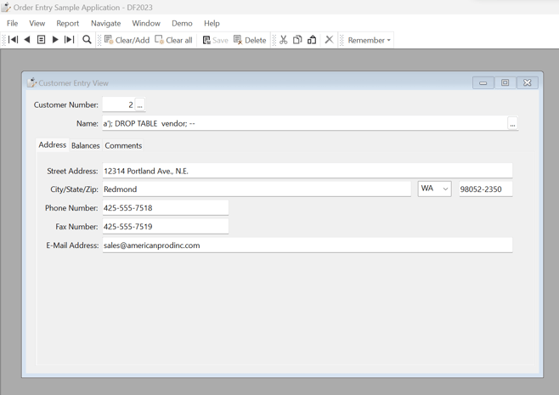Click the previous record arrow
Viewport: 559px width, 395px height.
[27, 40]
